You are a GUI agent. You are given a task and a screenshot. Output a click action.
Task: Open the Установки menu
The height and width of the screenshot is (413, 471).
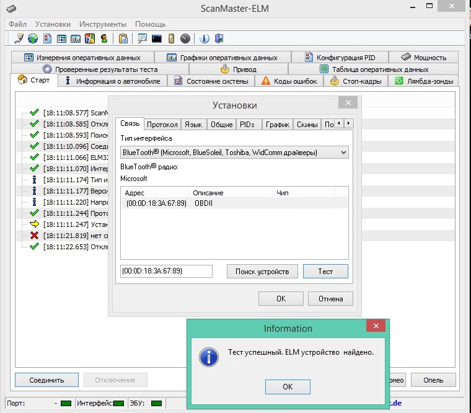pyautogui.click(x=53, y=24)
